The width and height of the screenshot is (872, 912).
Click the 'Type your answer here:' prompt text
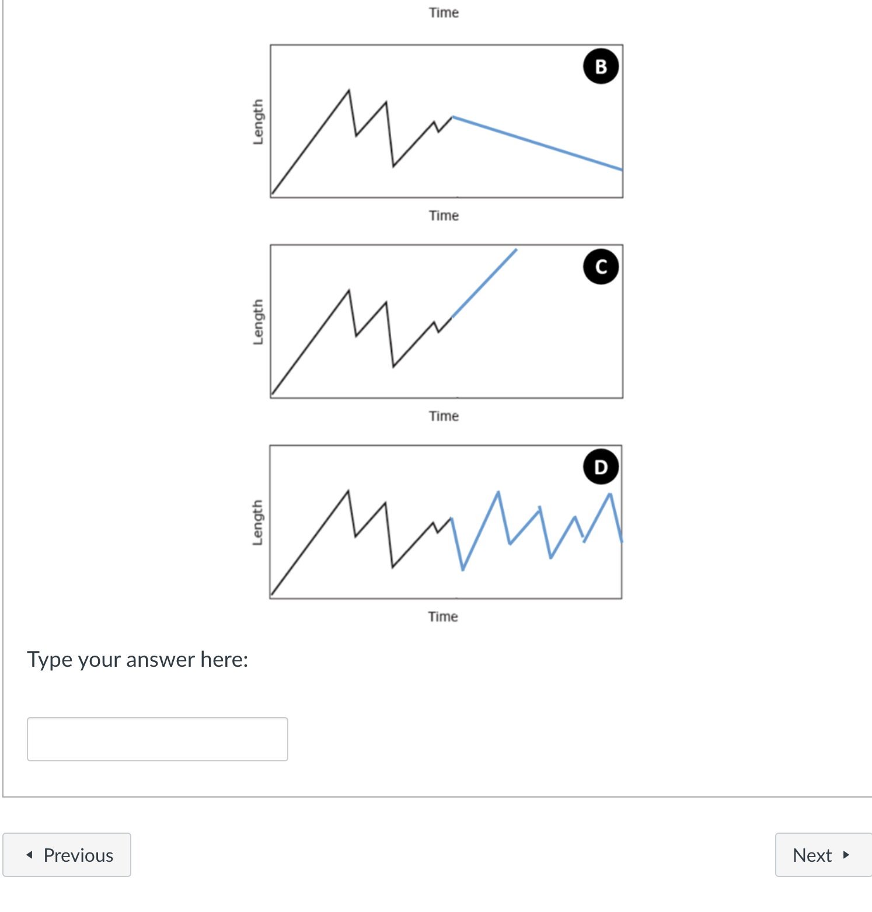point(138,660)
